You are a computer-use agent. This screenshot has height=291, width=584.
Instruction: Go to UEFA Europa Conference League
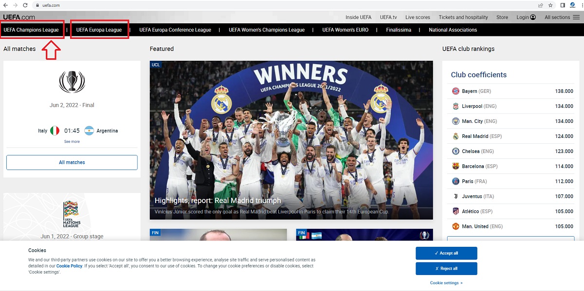175,30
